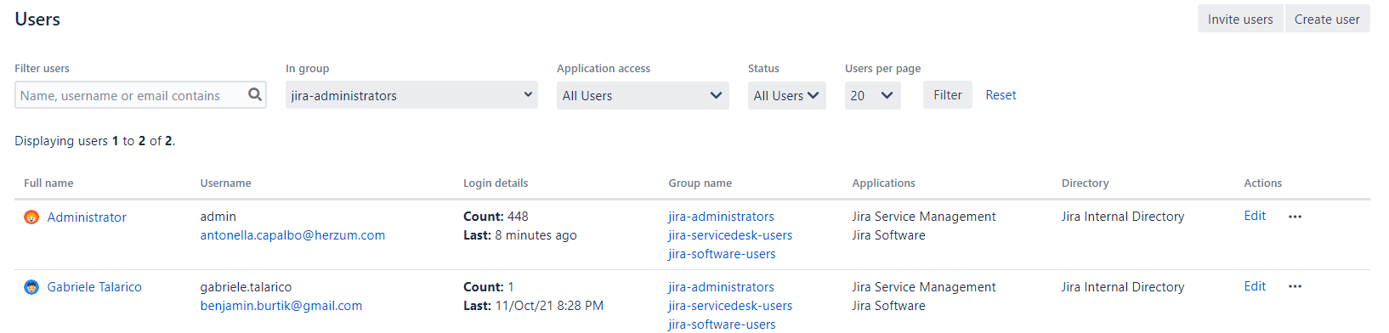Open more actions menu for Administrator row
This screenshot has height=333, width=1389.
coord(1295,217)
